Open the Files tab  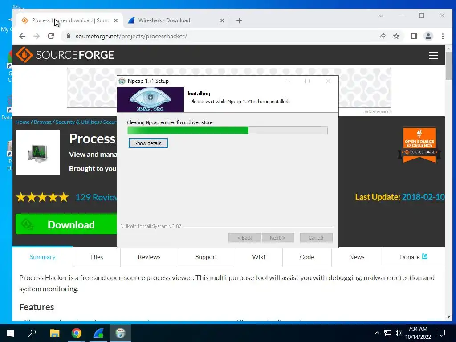pos(97,257)
